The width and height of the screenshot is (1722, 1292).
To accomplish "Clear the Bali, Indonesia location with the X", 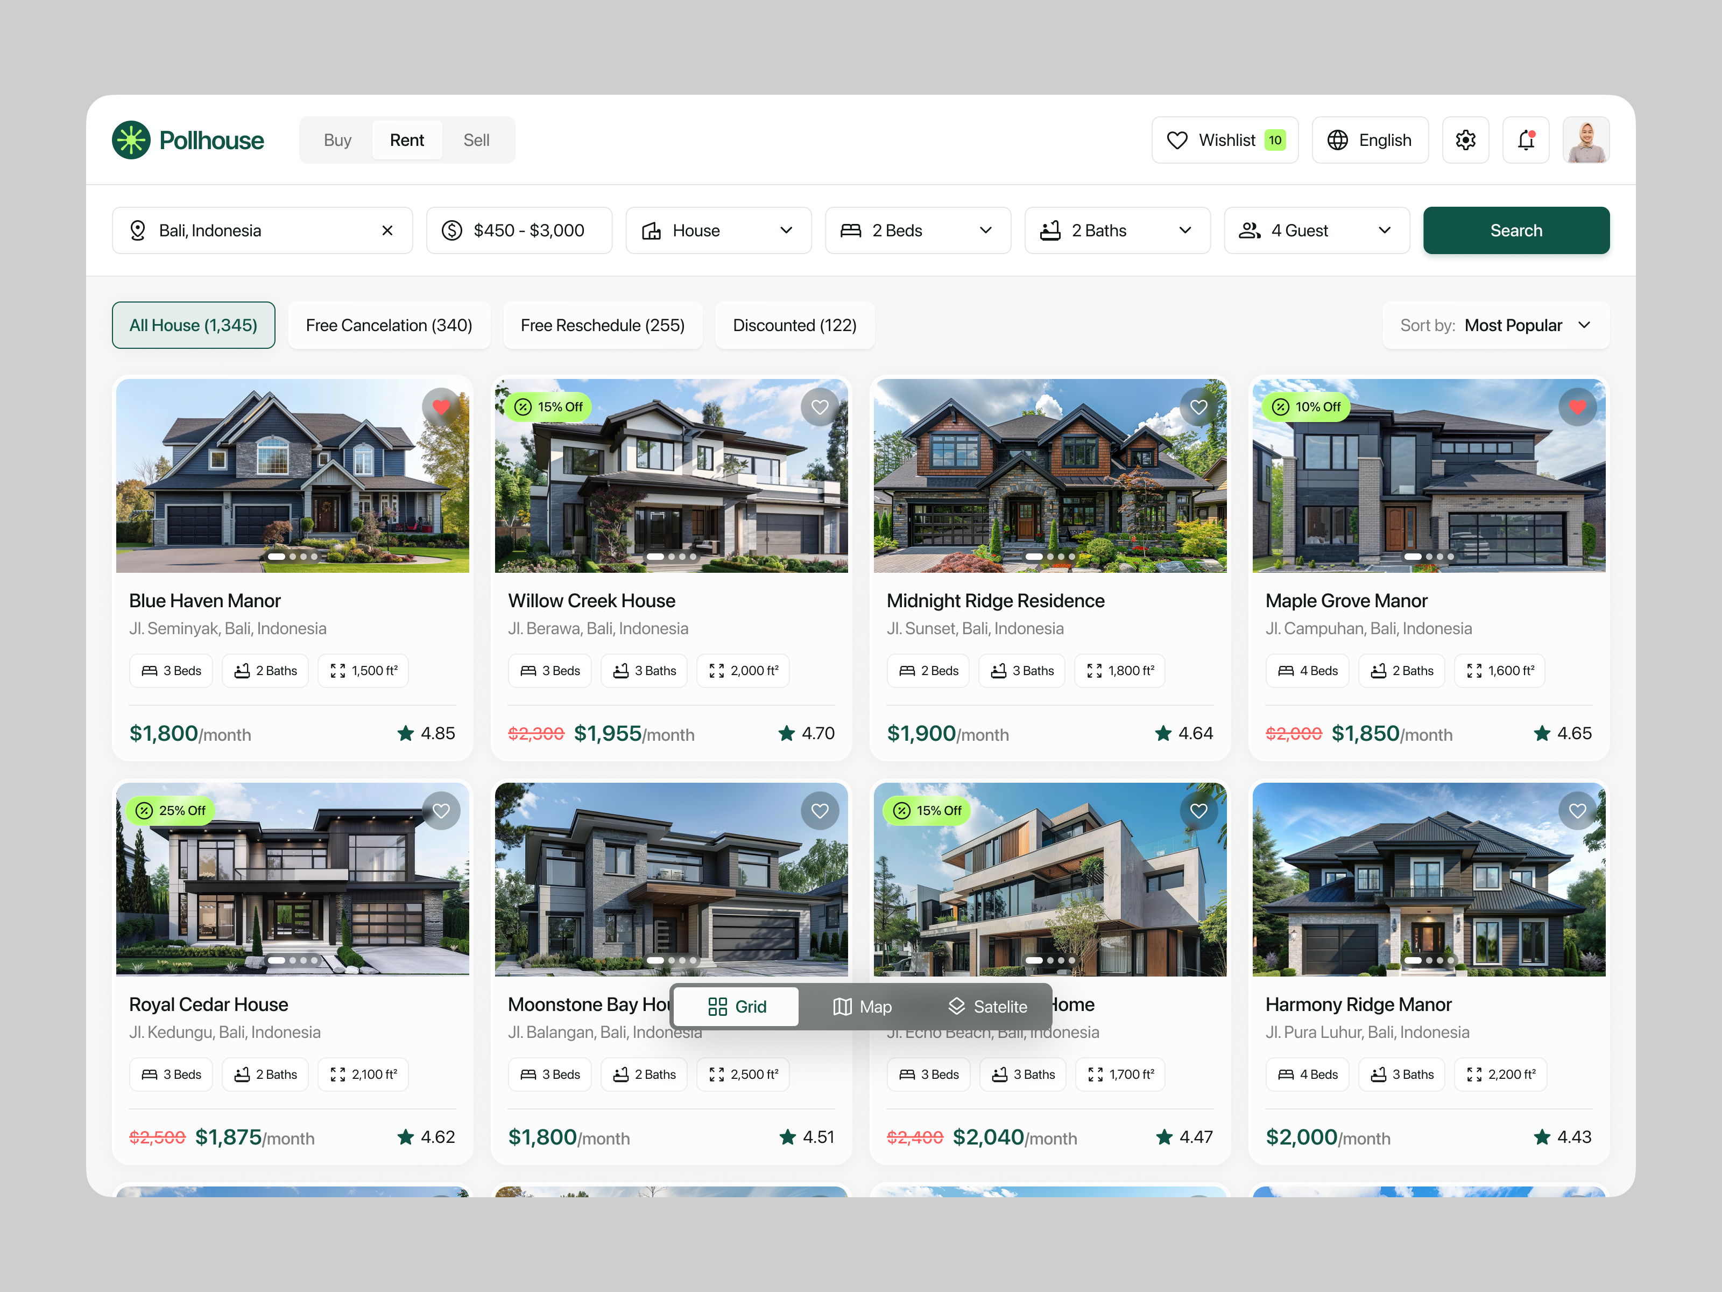I will click(x=387, y=230).
